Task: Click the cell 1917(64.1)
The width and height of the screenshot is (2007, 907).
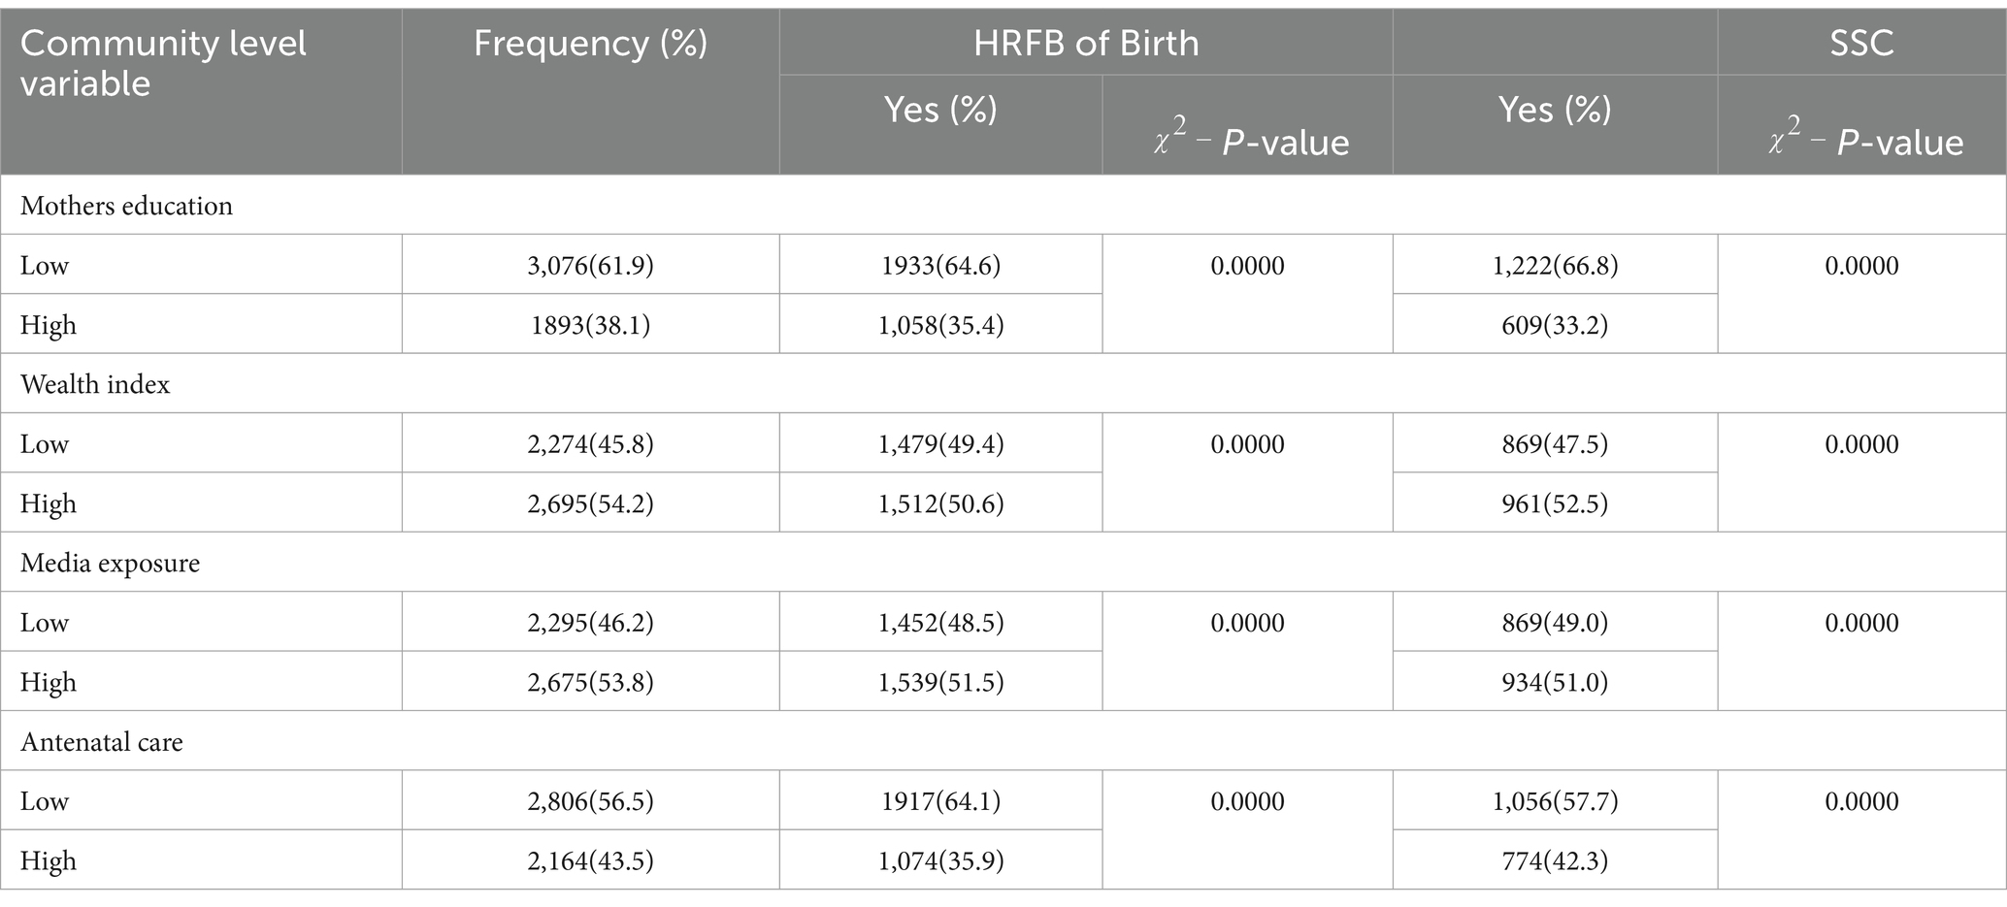Action: (940, 800)
